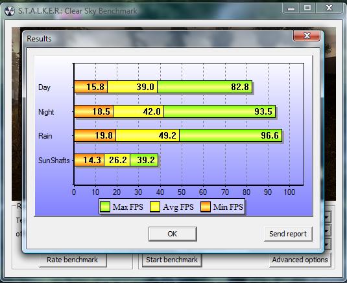Click the SunShafts row label
This screenshot has width=347, height=283.
(x=54, y=160)
